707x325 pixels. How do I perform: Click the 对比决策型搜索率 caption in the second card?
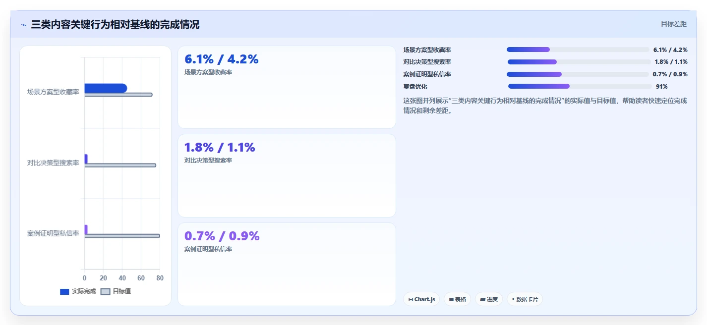coord(208,161)
